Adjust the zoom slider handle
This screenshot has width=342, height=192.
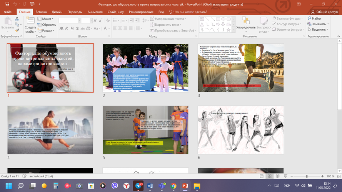(x=307, y=176)
